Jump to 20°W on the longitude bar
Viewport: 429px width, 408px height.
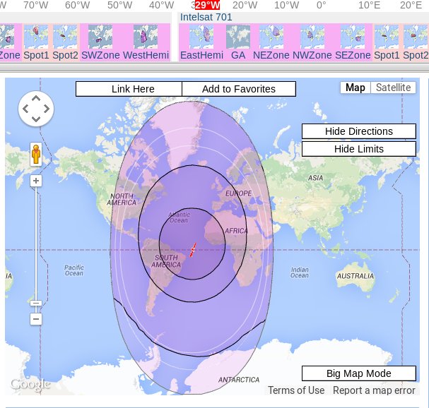point(245,5)
